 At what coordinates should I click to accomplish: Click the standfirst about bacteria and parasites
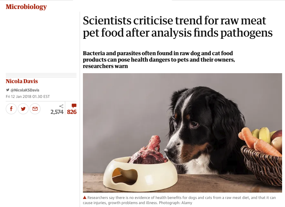click(x=159, y=60)
